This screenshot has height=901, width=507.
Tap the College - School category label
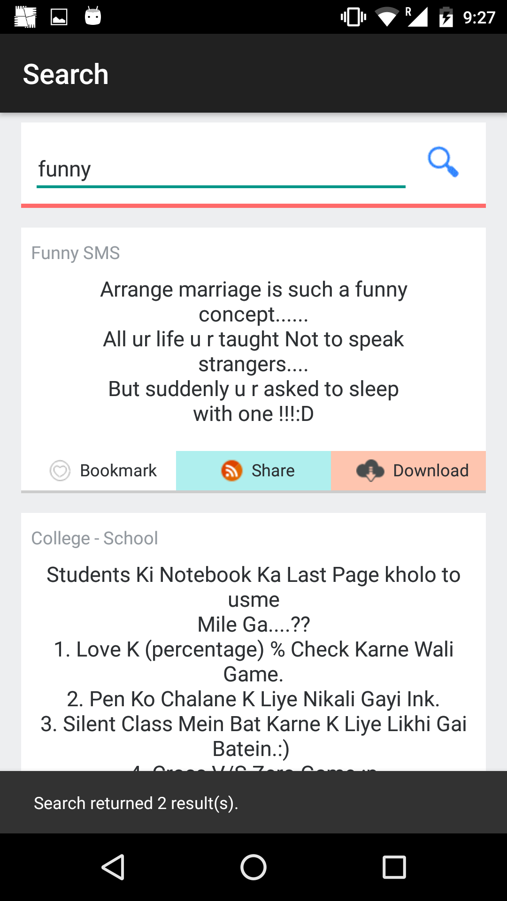pos(94,539)
